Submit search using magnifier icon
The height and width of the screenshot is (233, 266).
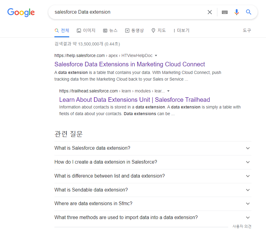(248, 12)
